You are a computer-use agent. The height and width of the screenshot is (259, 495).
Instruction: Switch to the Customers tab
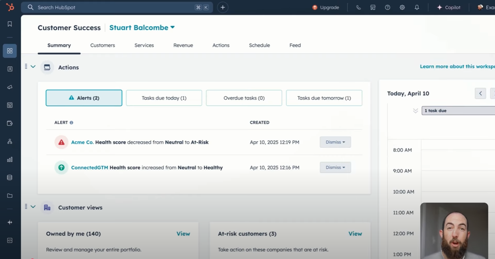[102, 45]
